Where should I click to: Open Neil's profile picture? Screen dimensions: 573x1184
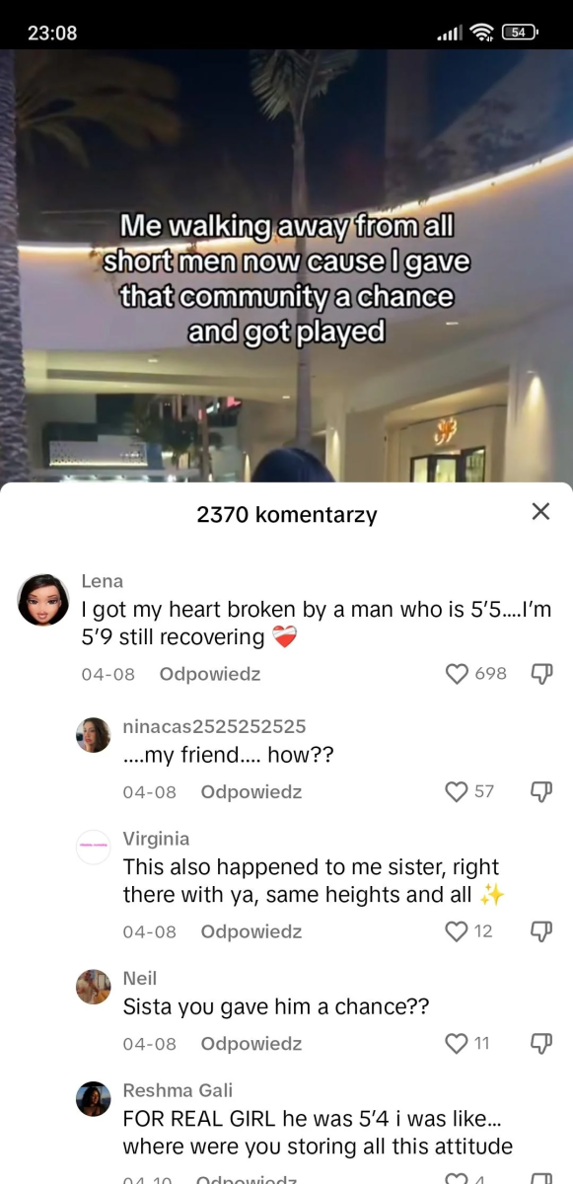click(94, 987)
